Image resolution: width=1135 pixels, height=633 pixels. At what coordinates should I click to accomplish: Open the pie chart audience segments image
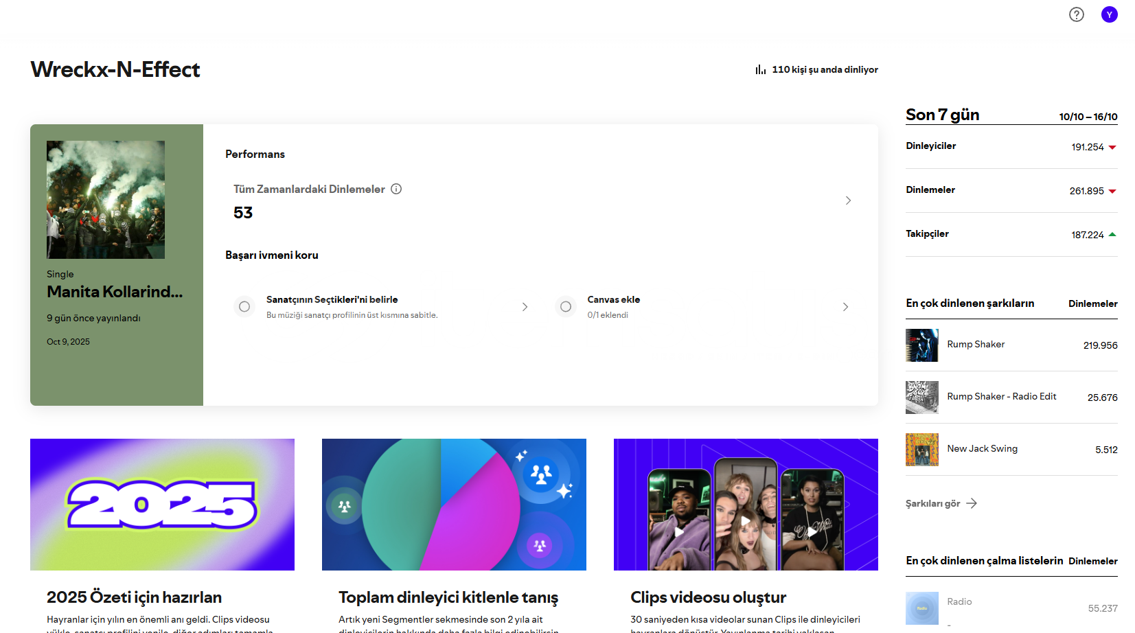click(454, 505)
